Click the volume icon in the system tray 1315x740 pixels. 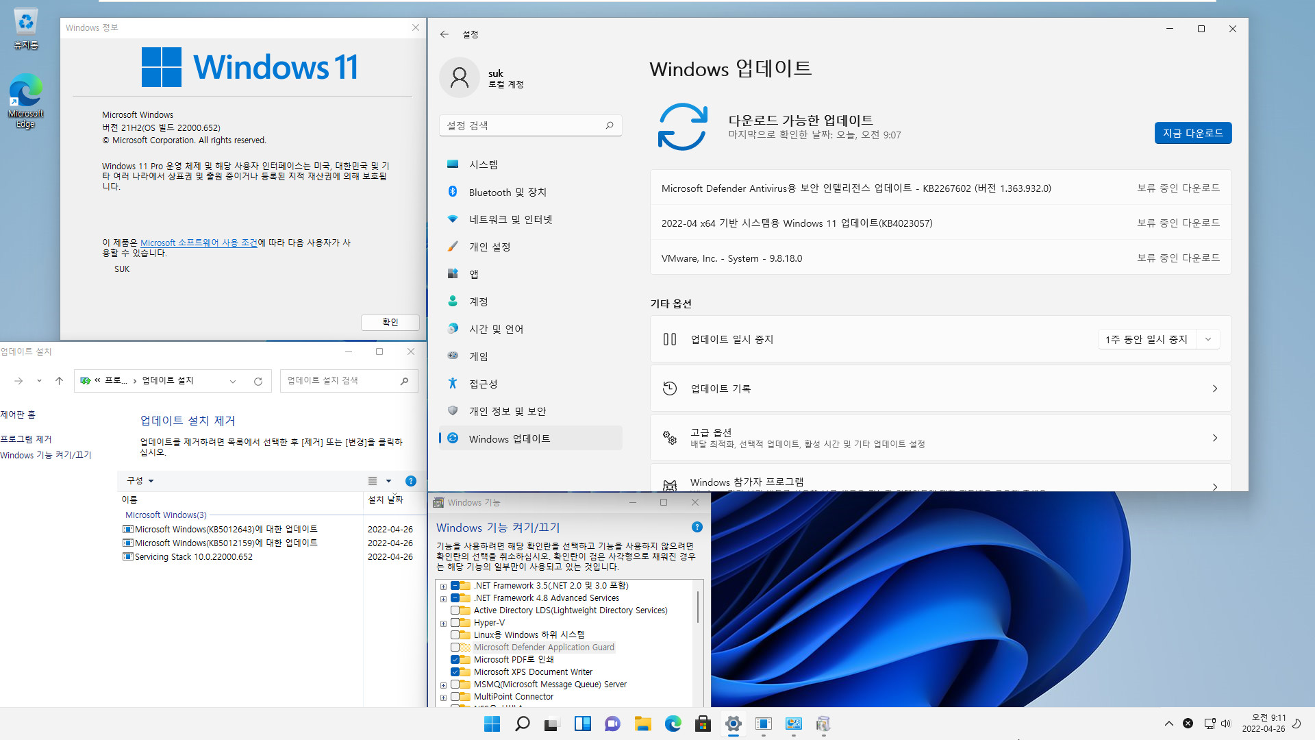(x=1226, y=724)
